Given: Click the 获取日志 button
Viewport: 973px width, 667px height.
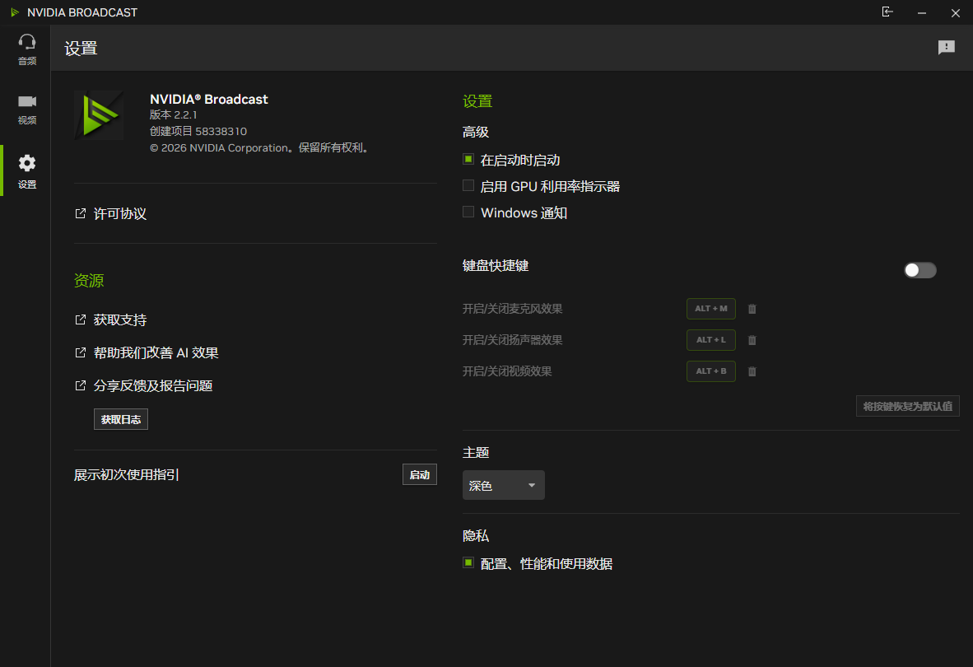Looking at the screenshot, I should pyautogui.click(x=121, y=419).
